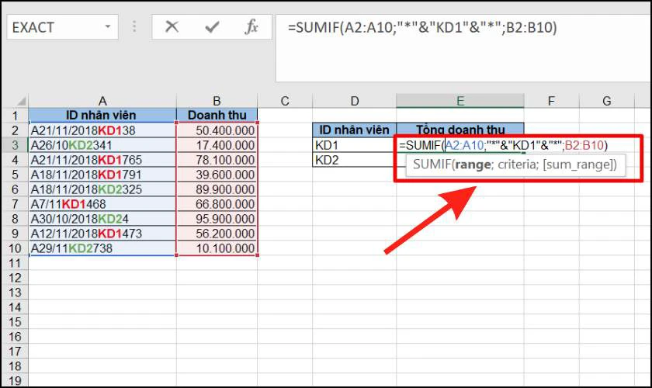
Task: Click the 'Doanh thu' header cell
Action: (x=217, y=115)
